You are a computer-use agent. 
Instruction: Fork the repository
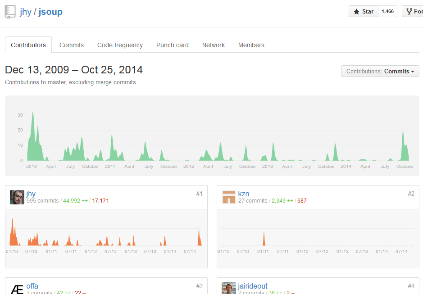point(413,11)
